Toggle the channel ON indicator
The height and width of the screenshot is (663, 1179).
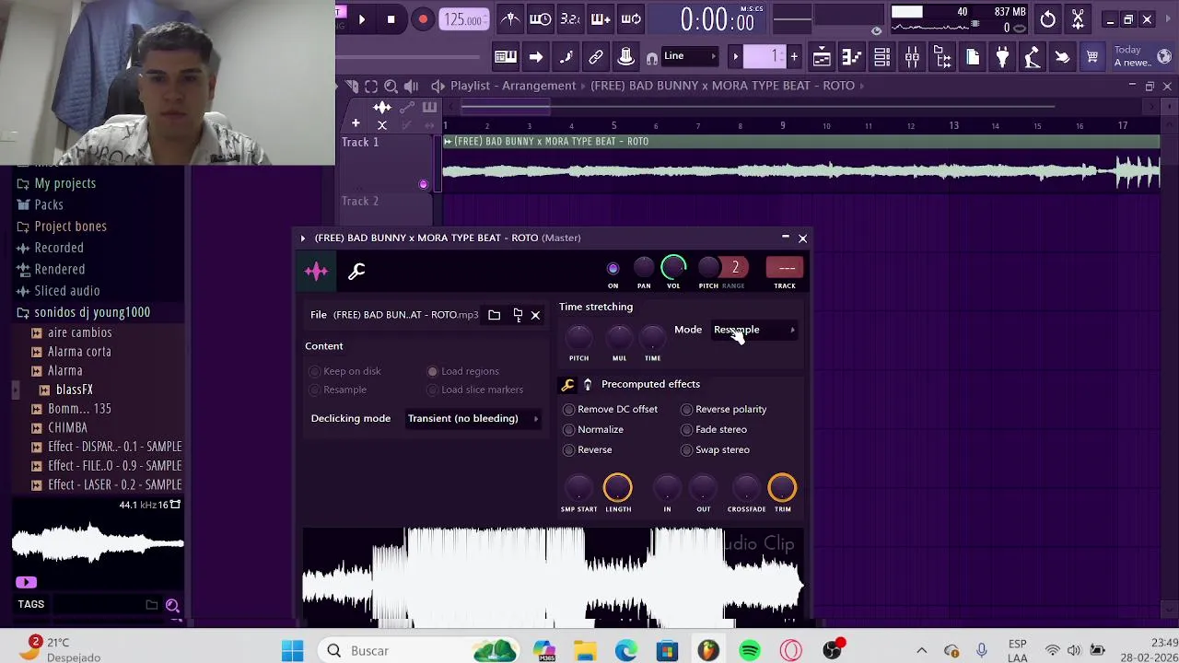(x=613, y=268)
